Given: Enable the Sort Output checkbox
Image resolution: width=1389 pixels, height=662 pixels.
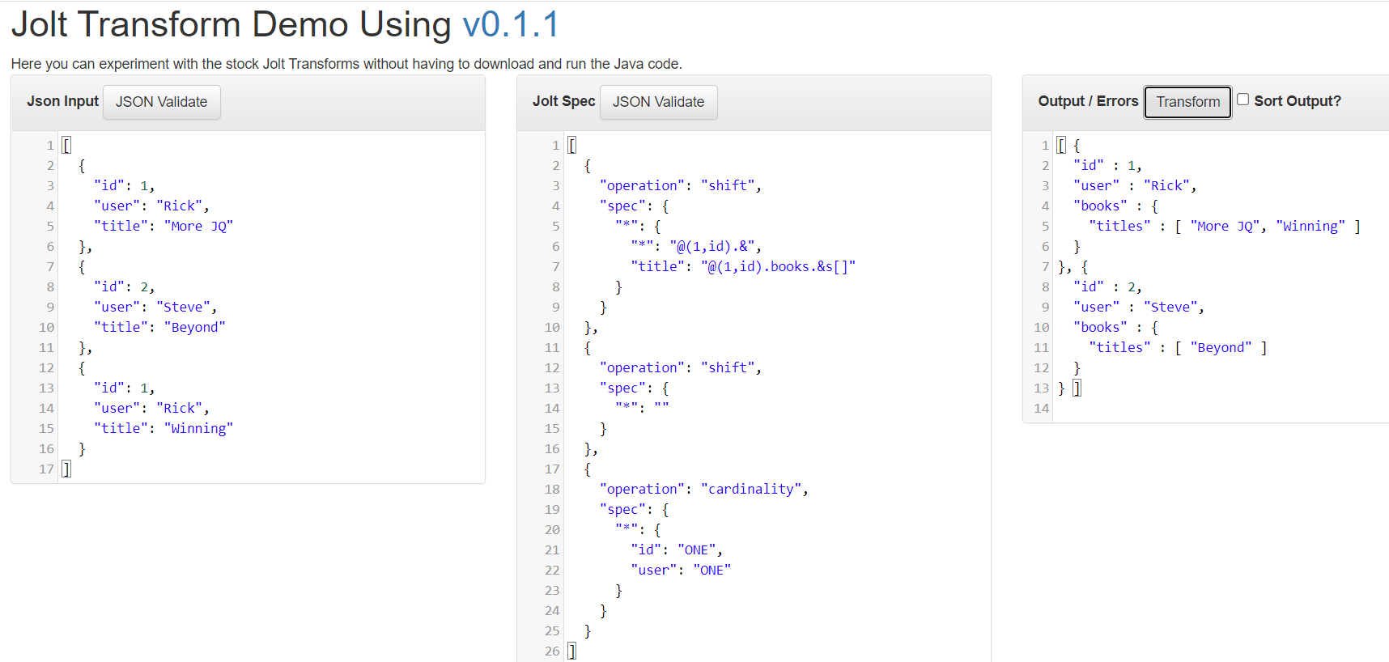Looking at the screenshot, I should pos(1242,100).
